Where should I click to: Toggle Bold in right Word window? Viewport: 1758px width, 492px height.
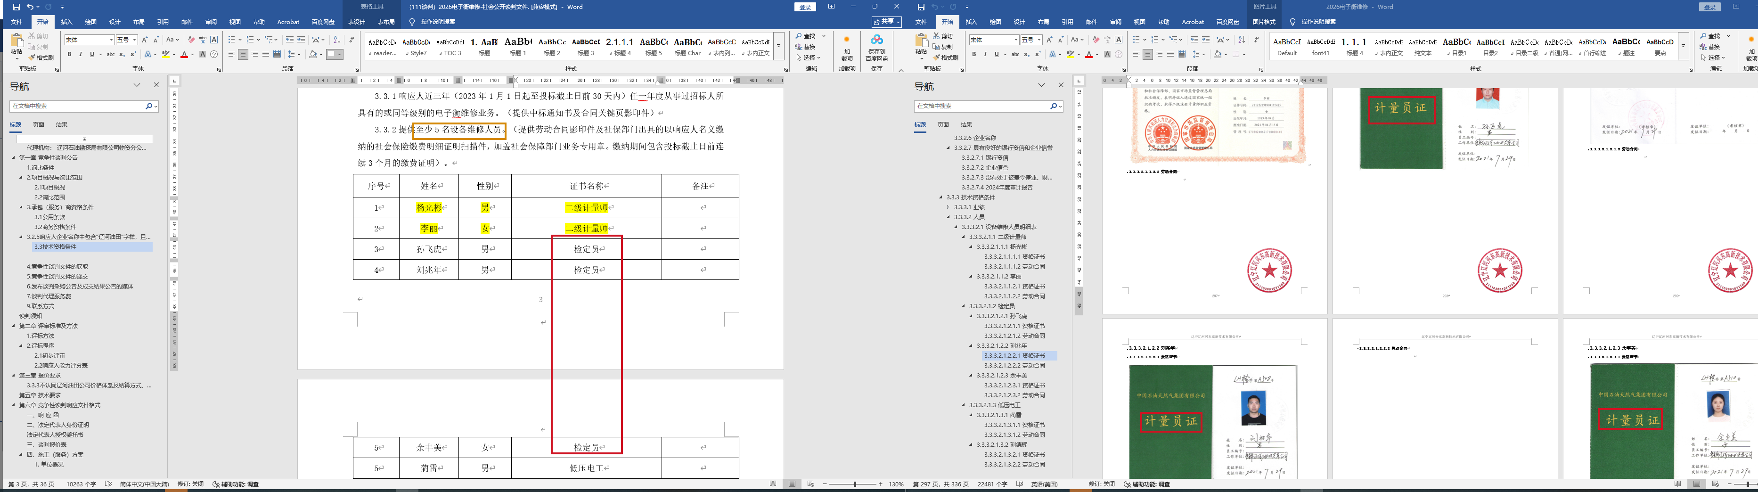tap(974, 55)
